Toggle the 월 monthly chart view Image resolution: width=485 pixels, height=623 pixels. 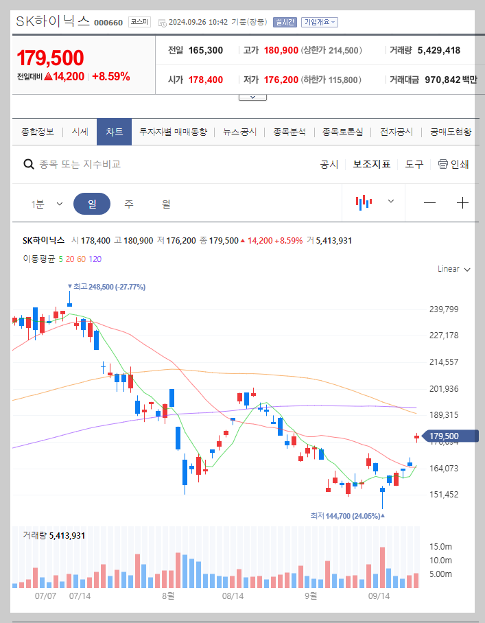click(167, 203)
